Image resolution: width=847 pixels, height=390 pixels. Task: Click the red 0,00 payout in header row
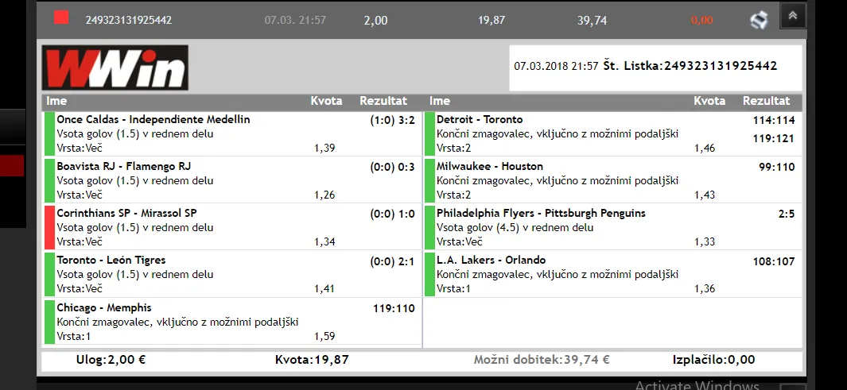pyautogui.click(x=701, y=21)
